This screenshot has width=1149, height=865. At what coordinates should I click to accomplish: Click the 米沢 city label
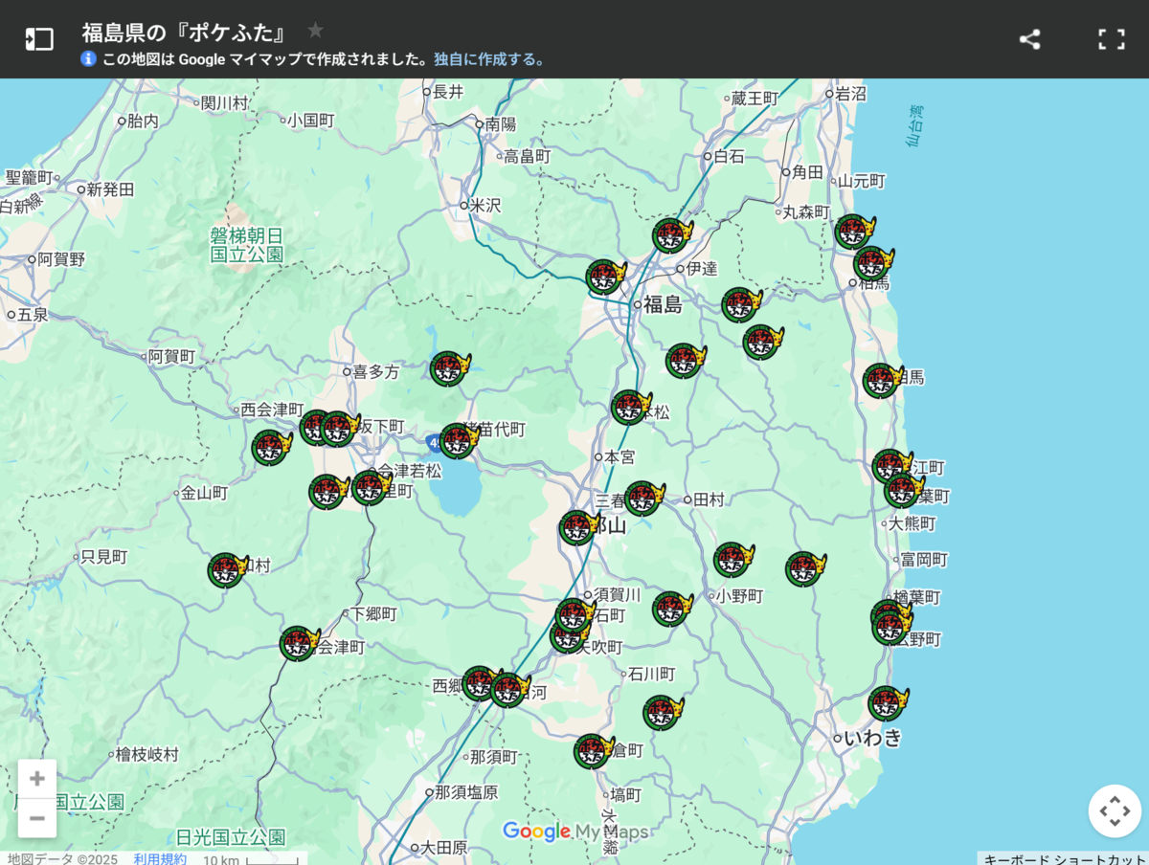pos(485,206)
